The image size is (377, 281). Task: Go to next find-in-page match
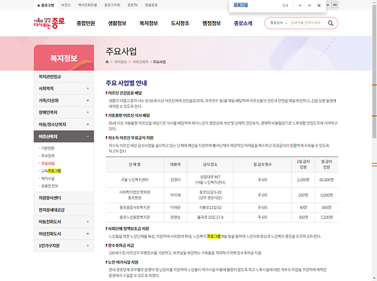point(310,5)
